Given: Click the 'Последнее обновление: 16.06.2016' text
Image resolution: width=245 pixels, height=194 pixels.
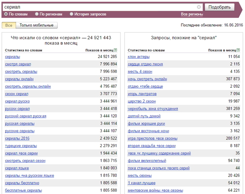Looking at the screenshot, I should tap(212, 25).
